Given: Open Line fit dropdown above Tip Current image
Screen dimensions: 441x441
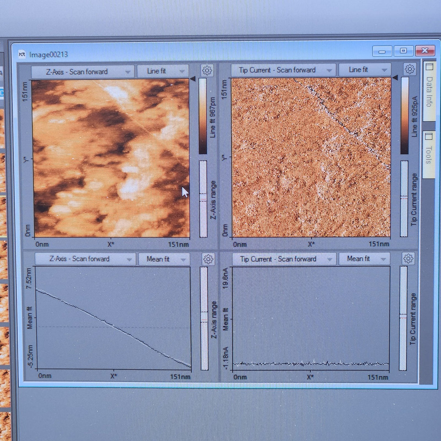Looking at the screenshot, I should pyautogui.click(x=364, y=69).
